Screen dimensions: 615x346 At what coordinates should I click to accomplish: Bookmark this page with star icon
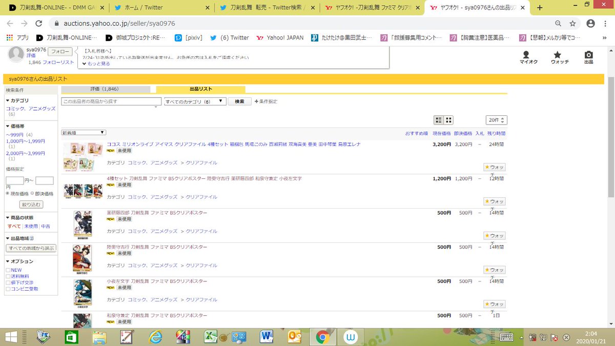point(572,24)
